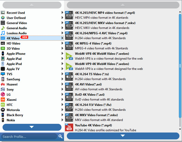The width and height of the screenshot is (182, 142).
Task: Click the Xiaomi logo icon
Action: [x=3, y=100]
